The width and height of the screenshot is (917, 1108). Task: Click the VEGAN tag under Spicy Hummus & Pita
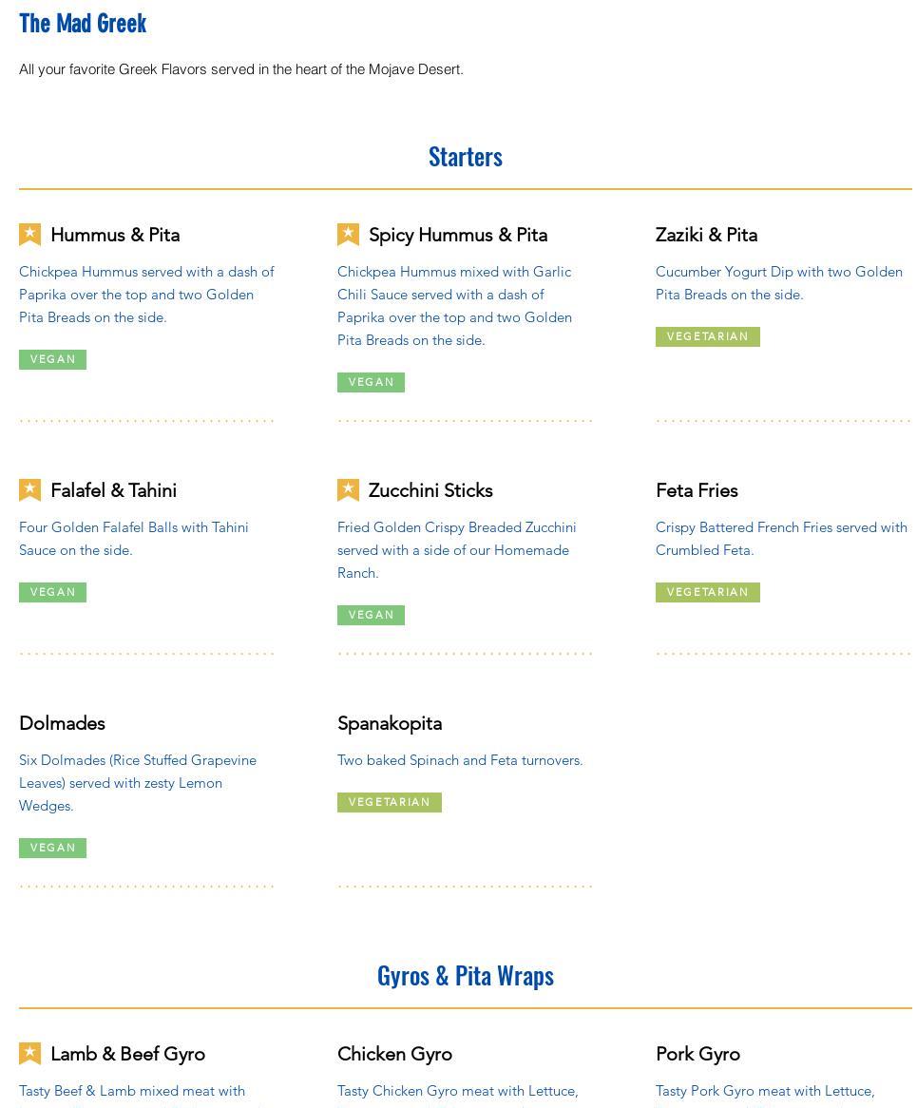[371, 382]
